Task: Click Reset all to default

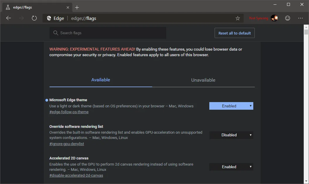Action: pyautogui.click(x=235, y=33)
